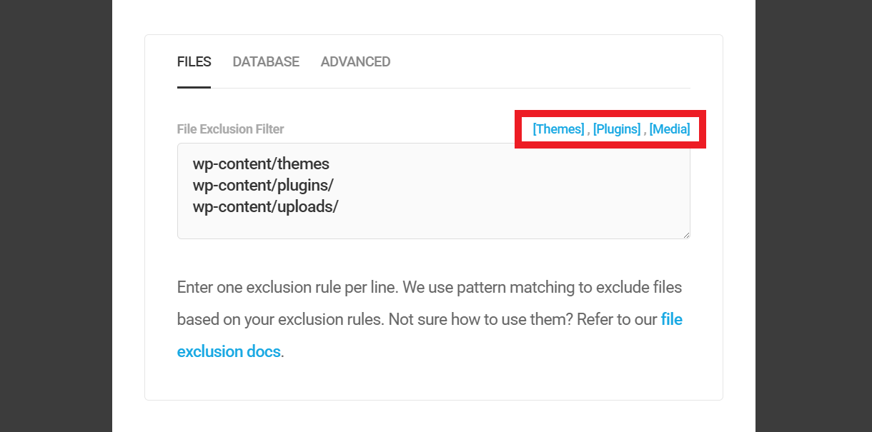Click the [Themes] exclusion shortcut
Image resolution: width=872 pixels, height=432 pixels.
pos(558,129)
